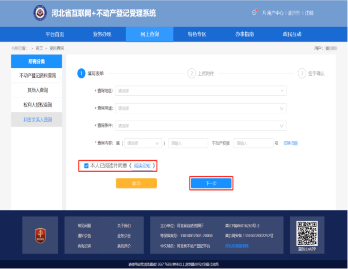The width and height of the screenshot is (348, 269).
Task: Select 权利人授权查询 in the left sidebar
Action: coord(37,105)
